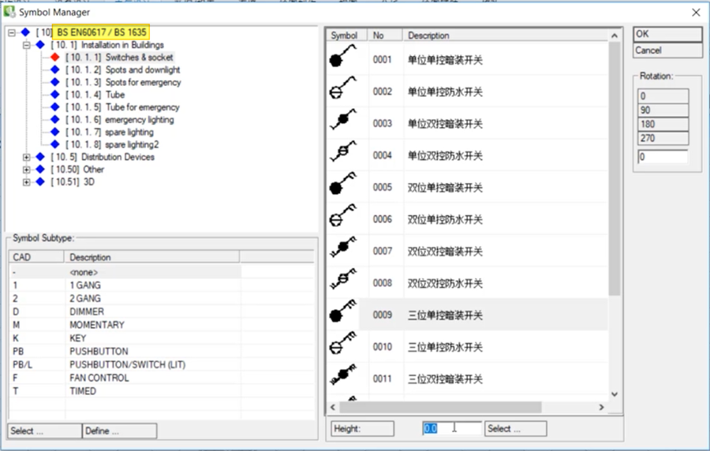Select the [10.1.4] Tube tree item

pyautogui.click(x=95, y=95)
